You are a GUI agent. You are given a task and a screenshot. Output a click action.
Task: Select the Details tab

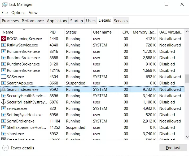(105, 20)
